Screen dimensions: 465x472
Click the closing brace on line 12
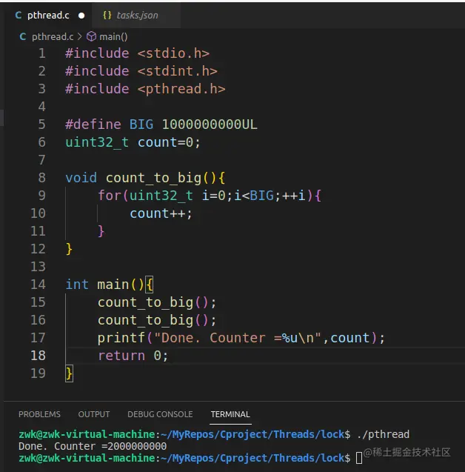coord(69,249)
